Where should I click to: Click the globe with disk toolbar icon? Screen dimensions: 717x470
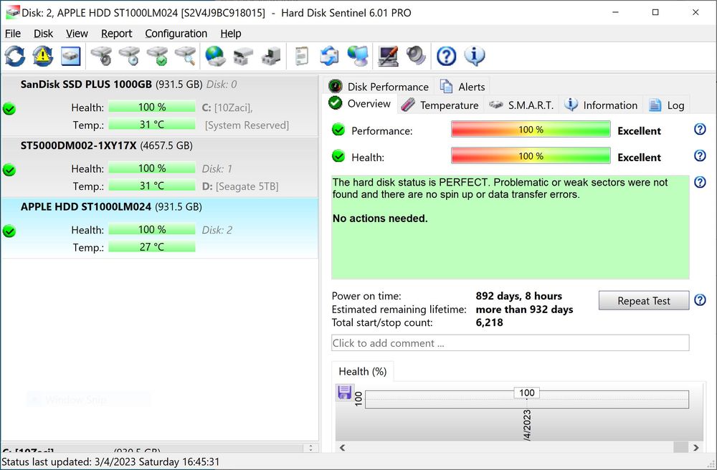[215, 56]
